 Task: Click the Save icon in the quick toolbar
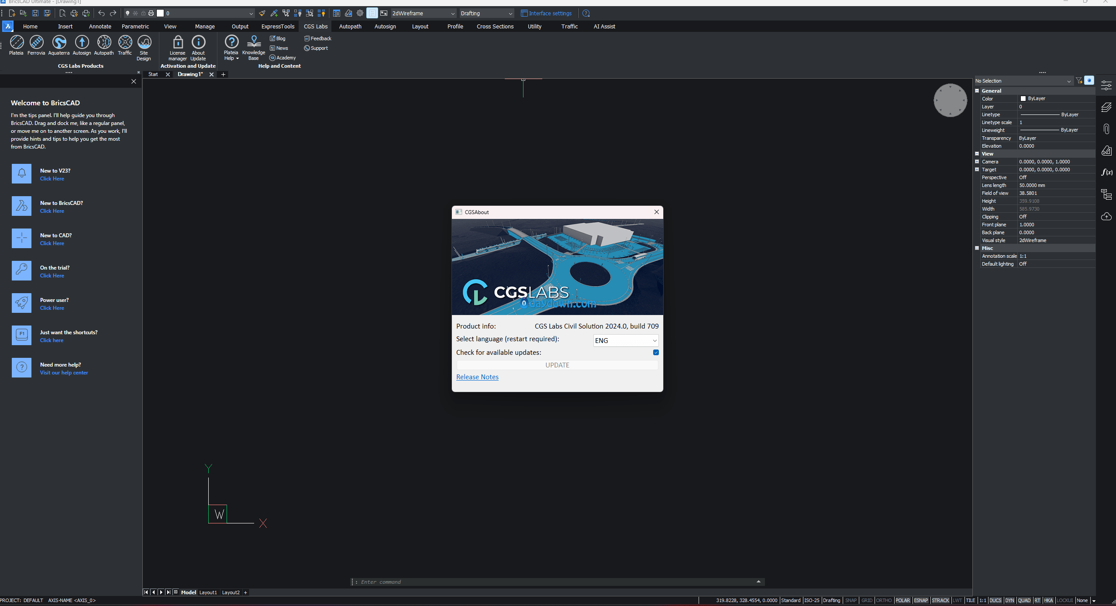[35, 13]
